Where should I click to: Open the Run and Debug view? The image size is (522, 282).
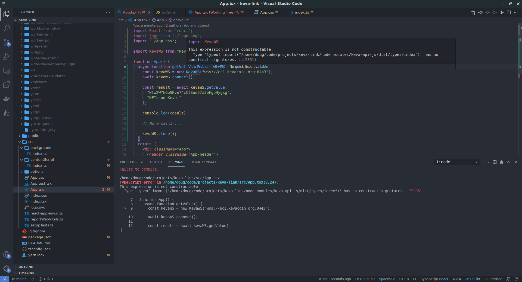(7, 57)
